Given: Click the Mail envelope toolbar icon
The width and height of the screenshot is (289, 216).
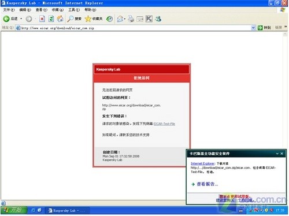Looking at the screenshot, I should pyautogui.click(x=120, y=19).
